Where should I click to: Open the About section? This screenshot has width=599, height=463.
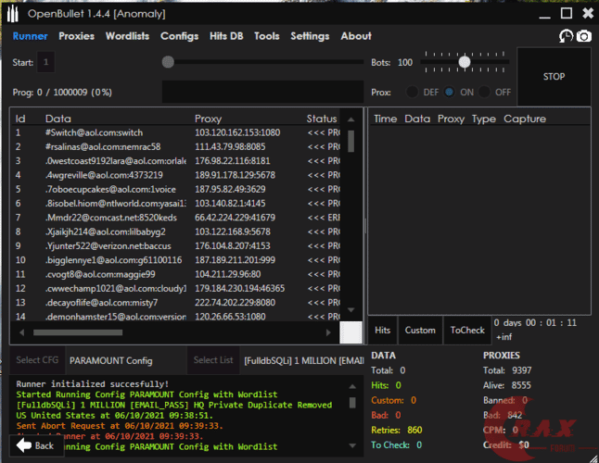tap(356, 36)
